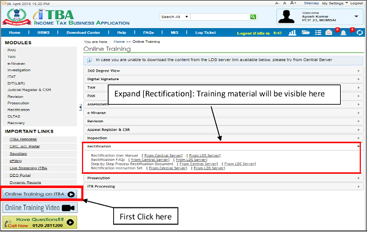Image resolution: width=367 pixels, height=232 pixels.
Task: Open the Home menu item
Action: (15, 32)
